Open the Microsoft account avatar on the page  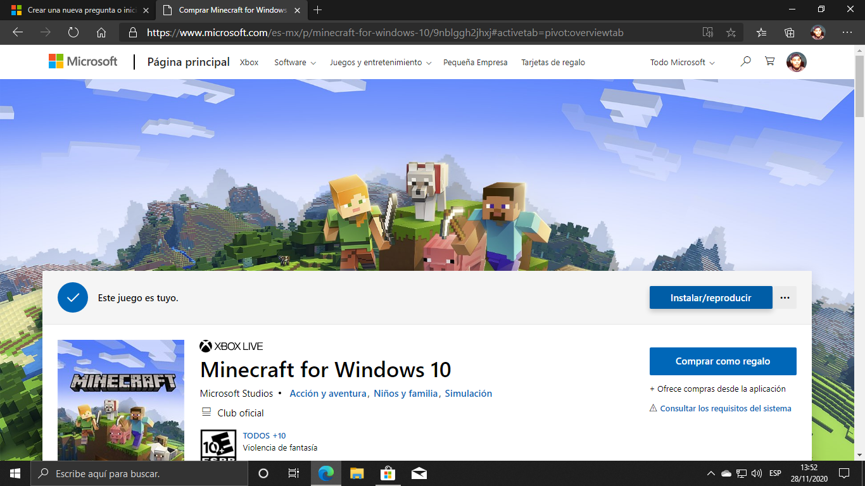pos(797,62)
